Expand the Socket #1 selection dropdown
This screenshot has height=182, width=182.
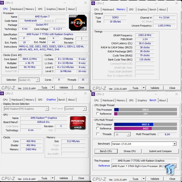tap(38, 80)
